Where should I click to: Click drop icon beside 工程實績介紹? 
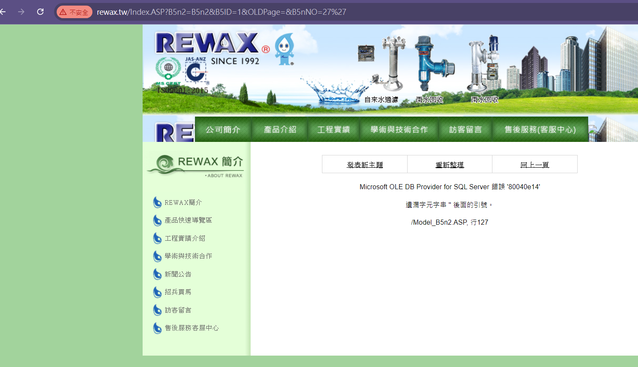tap(157, 238)
